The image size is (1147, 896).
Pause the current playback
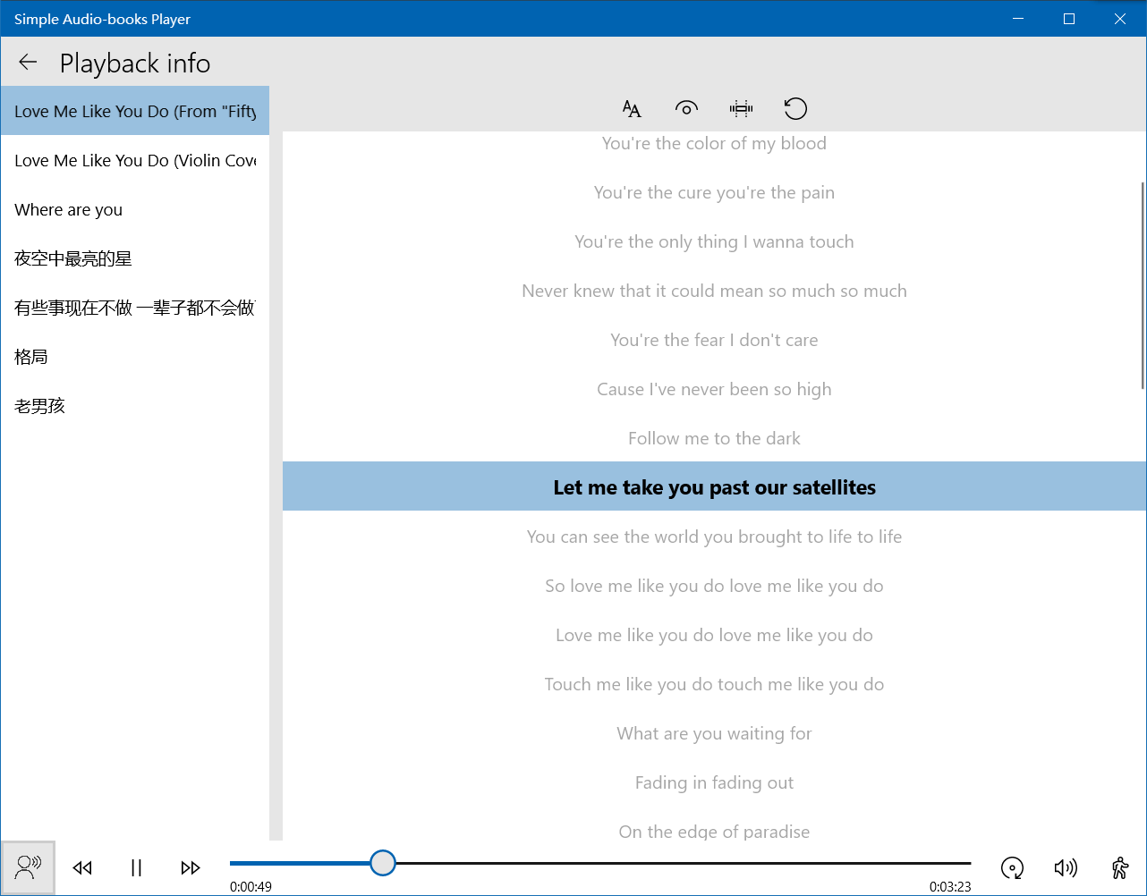pos(136,867)
